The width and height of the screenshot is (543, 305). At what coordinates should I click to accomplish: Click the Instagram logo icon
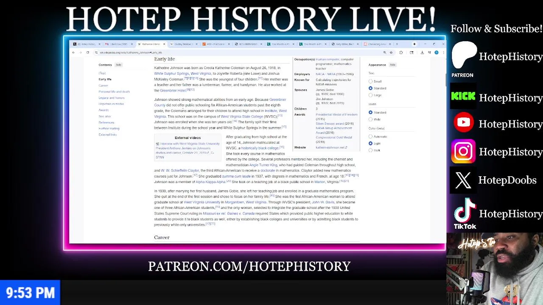coord(463,151)
